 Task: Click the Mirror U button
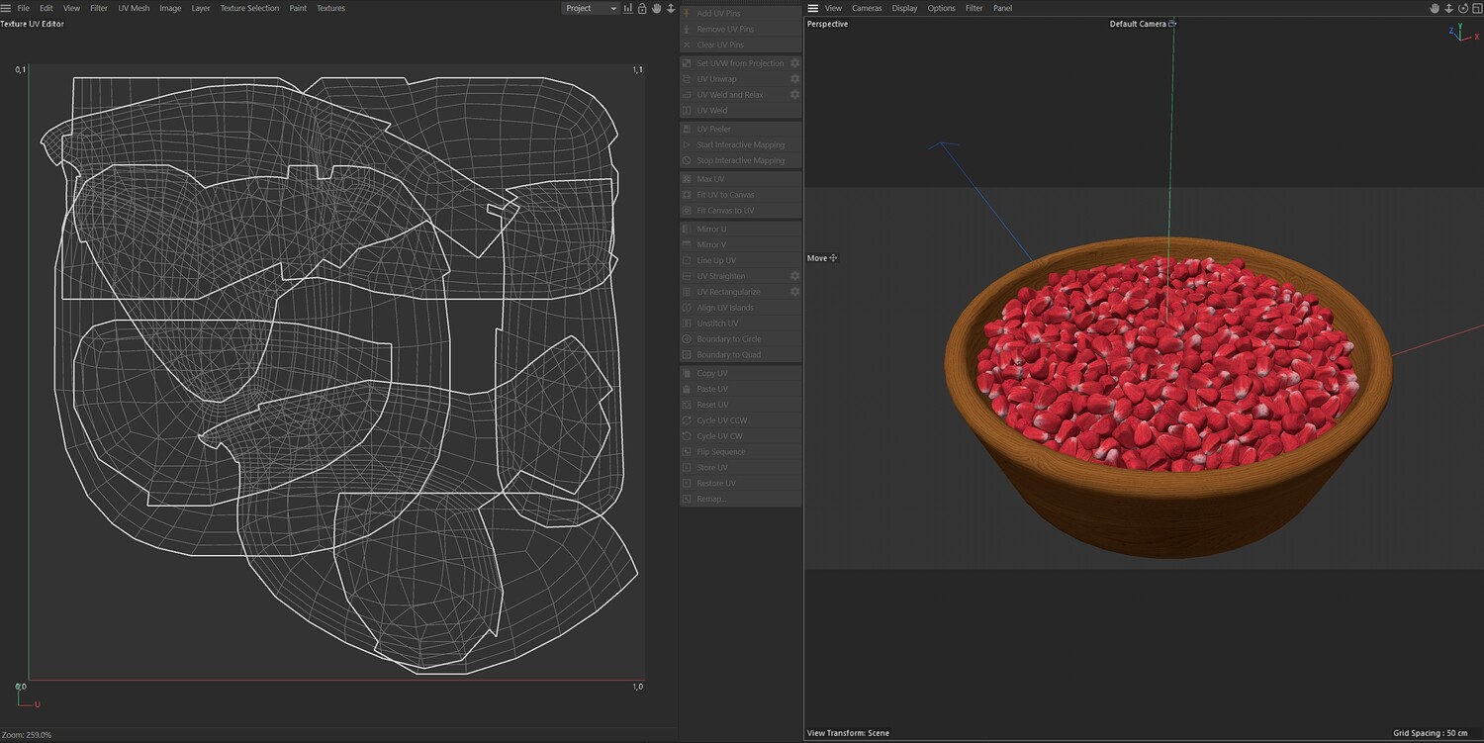click(x=740, y=229)
